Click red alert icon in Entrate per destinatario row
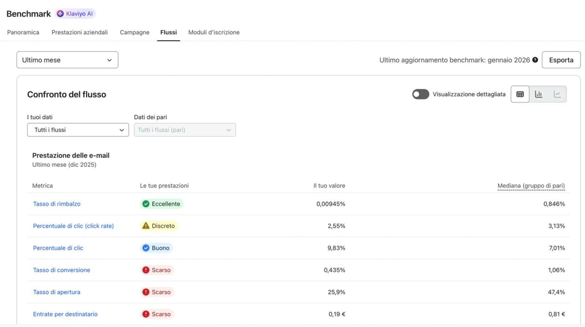 pyautogui.click(x=146, y=314)
